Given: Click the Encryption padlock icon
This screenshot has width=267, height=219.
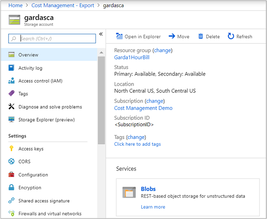Looking at the screenshot, I should [11, 187].
